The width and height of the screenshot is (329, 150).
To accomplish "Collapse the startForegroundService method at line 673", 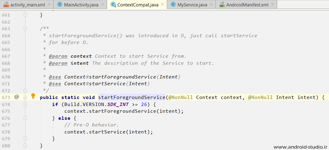I will [x=25, y=97].
